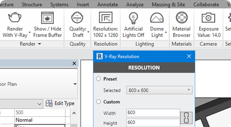Select the Custom radio button
231x127 pixels.
[x=98, y=102]
